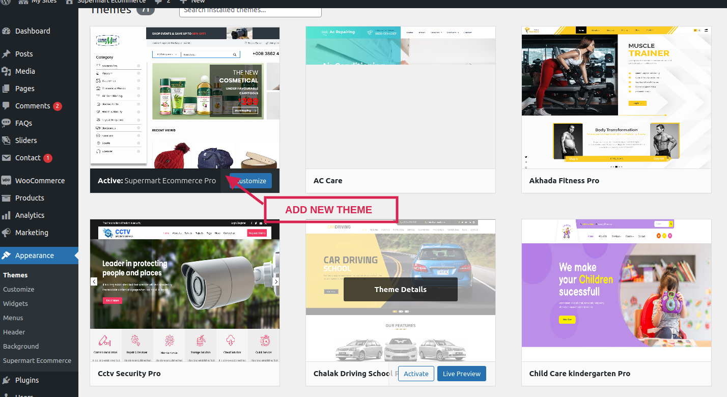Open the Supermart Ecommerce submenu link
Image resolution: width=727 pixels, height=397 pixels.
coord(37,360)
